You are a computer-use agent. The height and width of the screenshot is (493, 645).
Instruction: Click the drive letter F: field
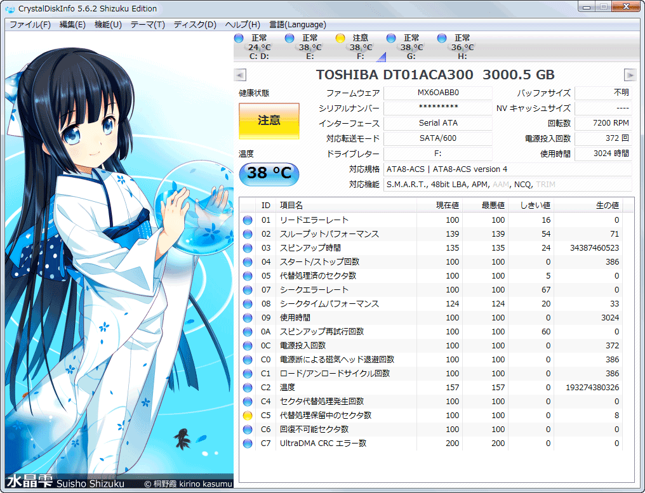click(x=437, y=154)
